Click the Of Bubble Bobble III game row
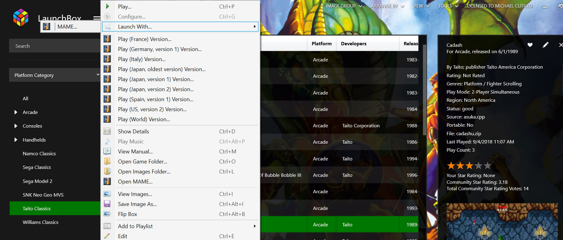 click(339, 175)
